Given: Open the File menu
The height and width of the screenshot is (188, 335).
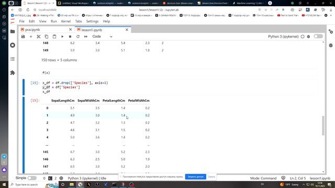Looking at the screenshot, I should (22, 21).
